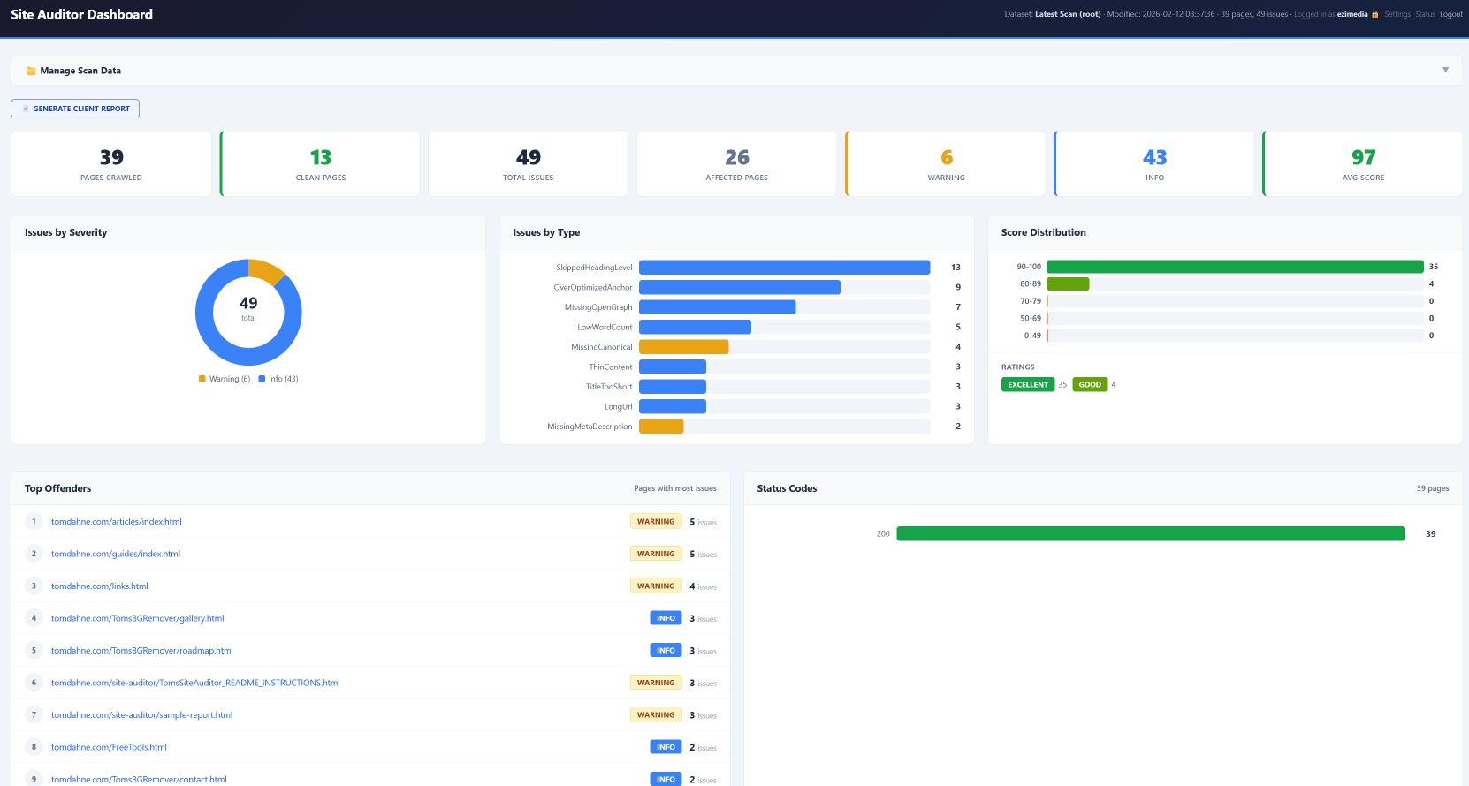The height and width of the screenshot is (786, 1469).
Task: Expand the Manage Scan Data panel arrow
Action: 1445,70
